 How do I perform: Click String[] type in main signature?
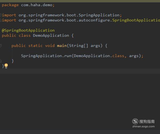[x=78, y=46]
